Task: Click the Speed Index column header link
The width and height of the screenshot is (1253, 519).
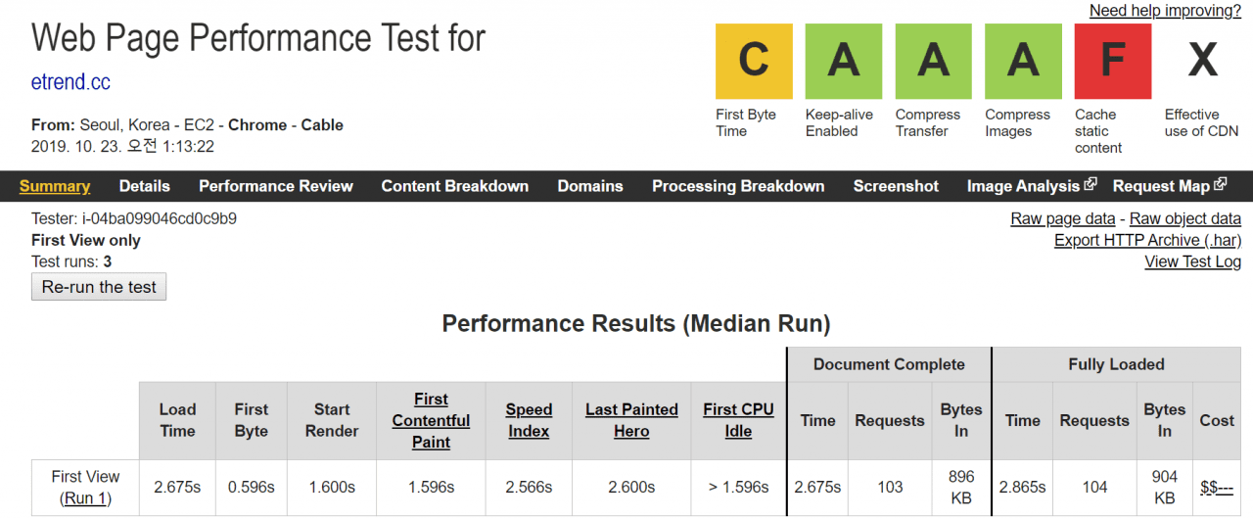Action: pos(529,420)
